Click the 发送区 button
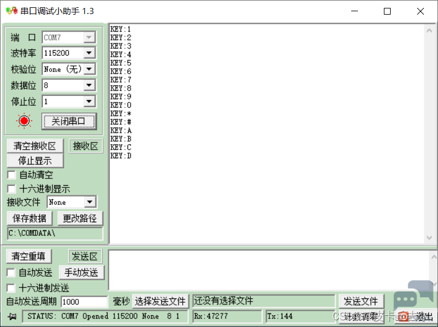Screen dimensions: 438x327 pos(85,256)
